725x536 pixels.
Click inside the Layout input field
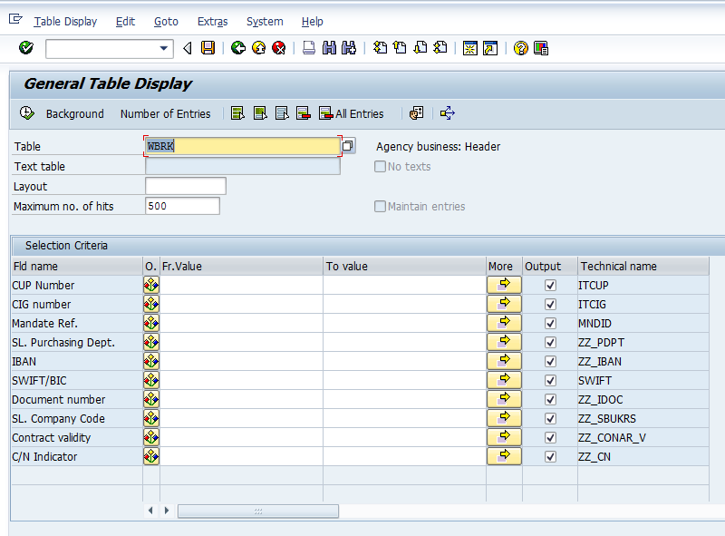(185, 185)
